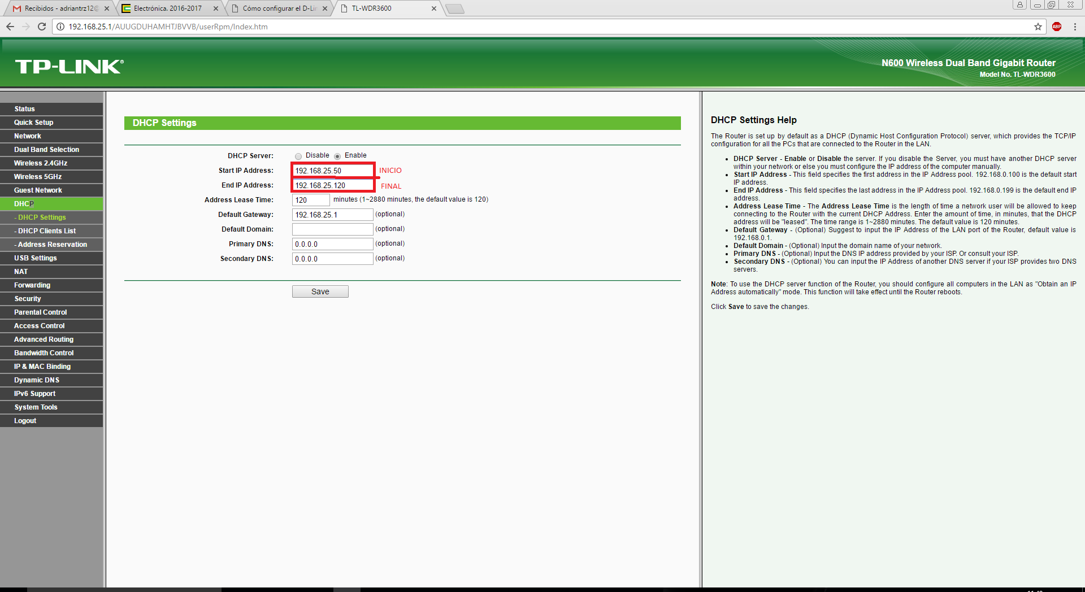Go back with the browser back arrow
The height and width of the screenshot is (592, 1085).
pyautogui.click(x=10, y=27)
